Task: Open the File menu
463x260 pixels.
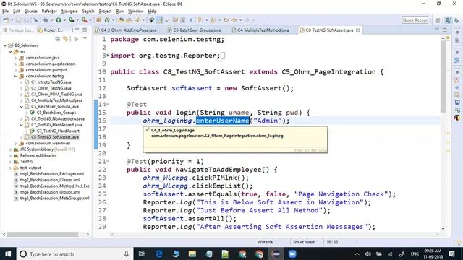Action: click(x=5, y=12)
